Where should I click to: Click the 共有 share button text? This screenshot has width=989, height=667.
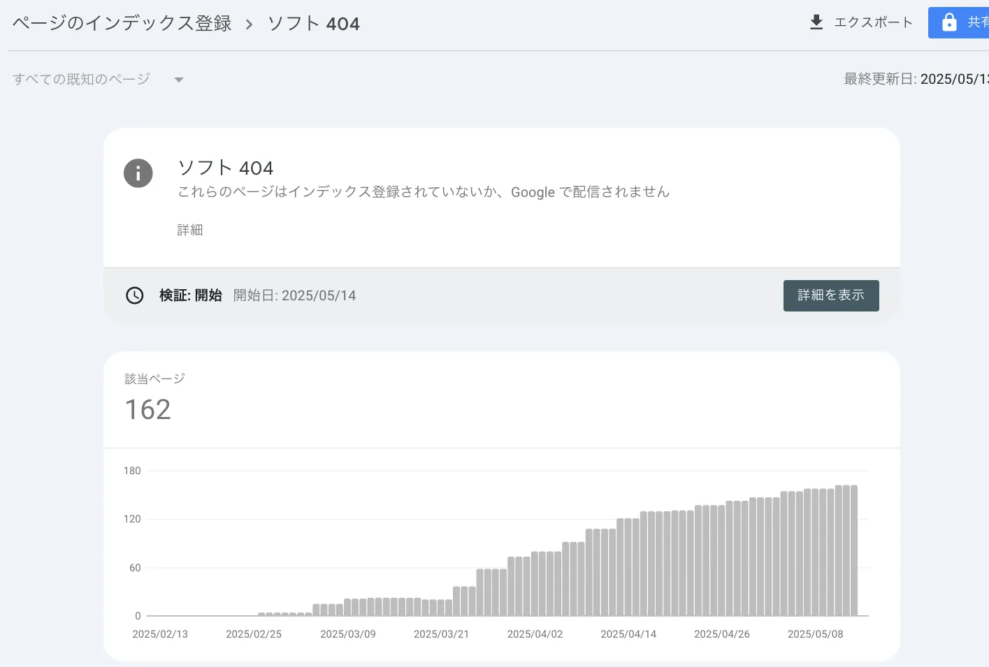(977, 22)
